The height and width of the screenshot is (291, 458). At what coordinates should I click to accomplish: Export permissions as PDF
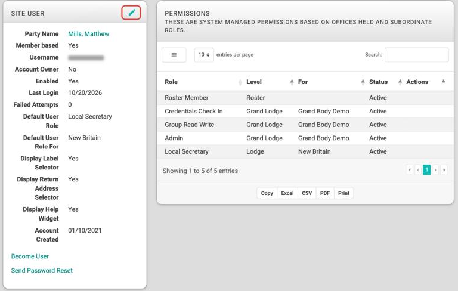click(x=325, y=193)
